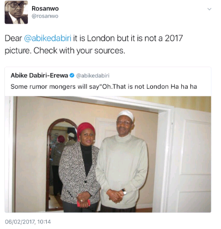Open Rosanwo's profile picture
221x229 pixels.
pyautogui.click(x=16, y=12)
